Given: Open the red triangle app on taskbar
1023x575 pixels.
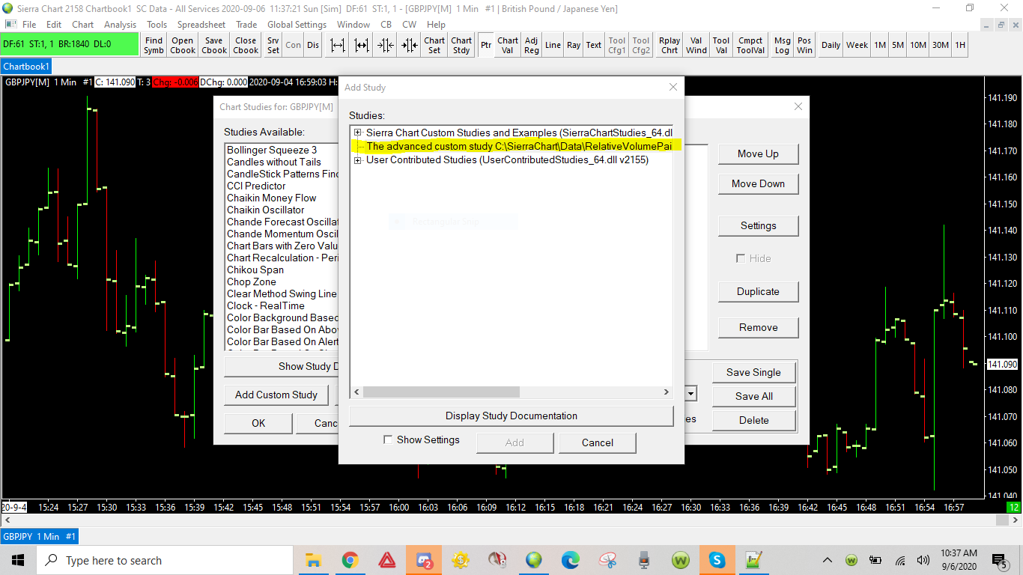Looking at the screenshot, I should [387, 560].
